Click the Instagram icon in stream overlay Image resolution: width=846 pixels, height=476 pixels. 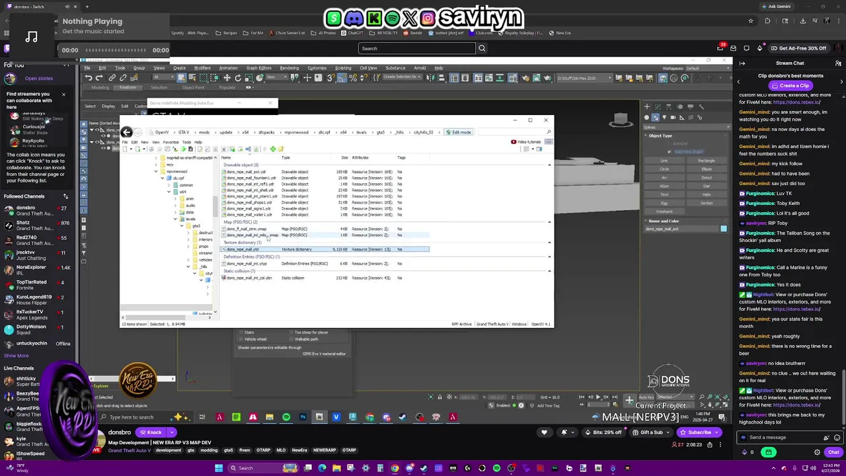pos(428,19)
